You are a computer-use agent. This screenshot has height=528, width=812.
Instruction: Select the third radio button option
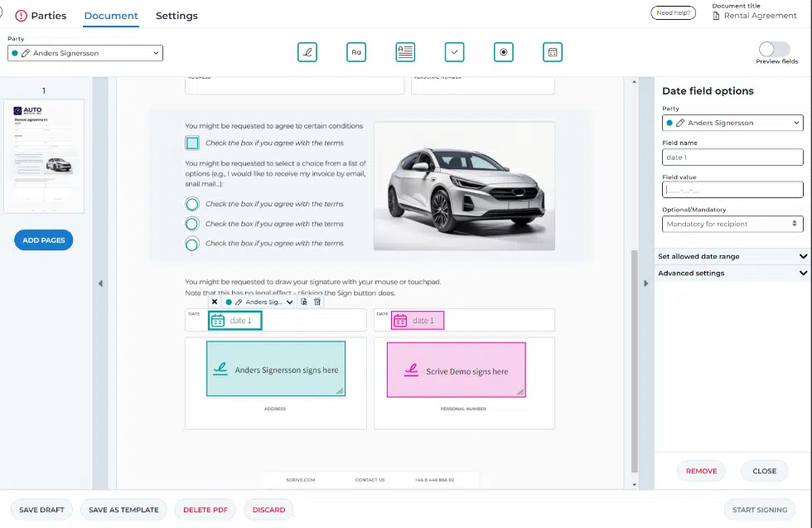(x=192, y=244)
